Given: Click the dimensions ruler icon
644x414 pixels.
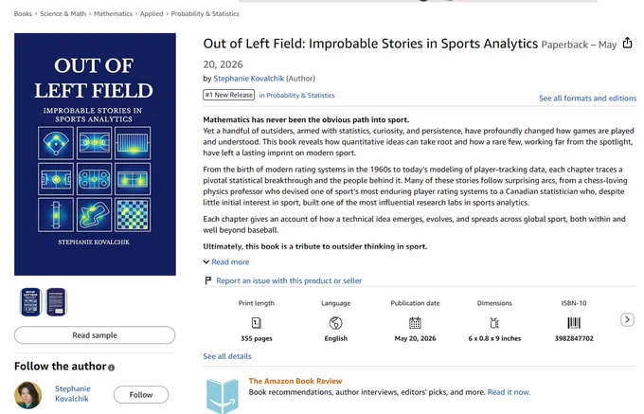Looking at the screenshot, I should tap(494, 323).
